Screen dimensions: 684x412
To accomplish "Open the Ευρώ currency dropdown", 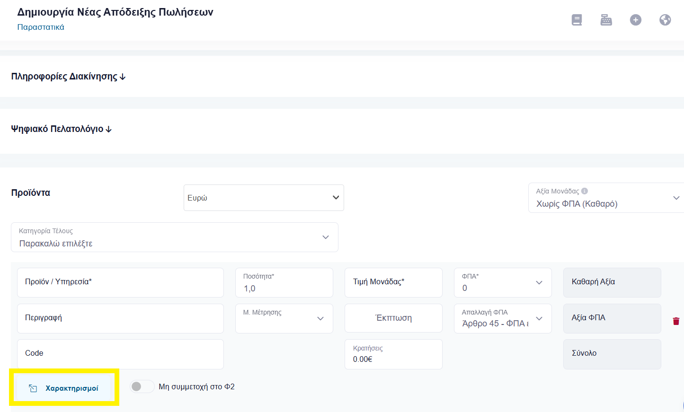I will click(264, 198).
